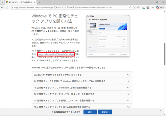Image resolution: width=166 pixels, height=116 pixels.
Task: Add this page to favorites star icon
Action: pos(134,8)
